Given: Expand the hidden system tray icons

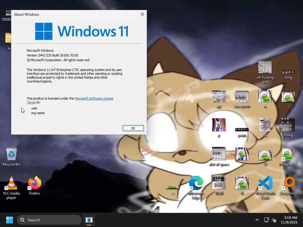Looking at the screenshot, I should (257, 220).
